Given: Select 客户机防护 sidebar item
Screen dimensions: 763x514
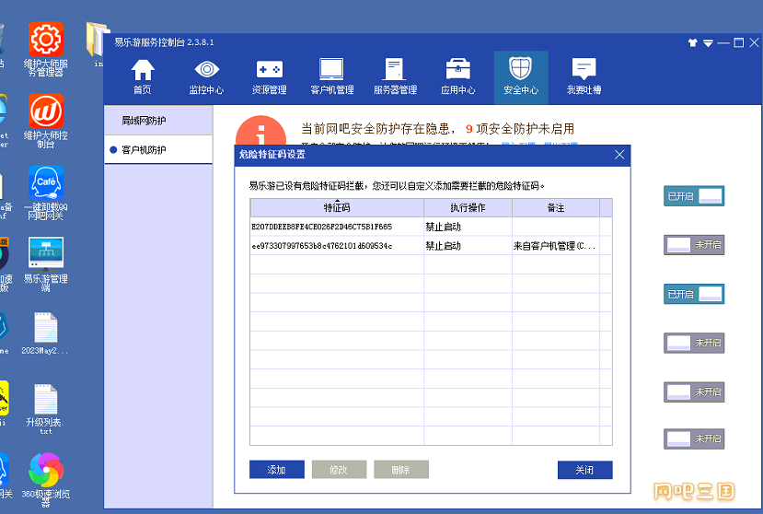Looking at the screenshot, I should [158, 149].
